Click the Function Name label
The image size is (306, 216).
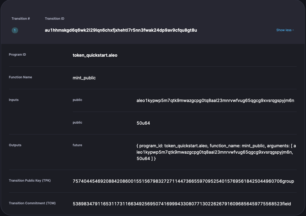20,77
